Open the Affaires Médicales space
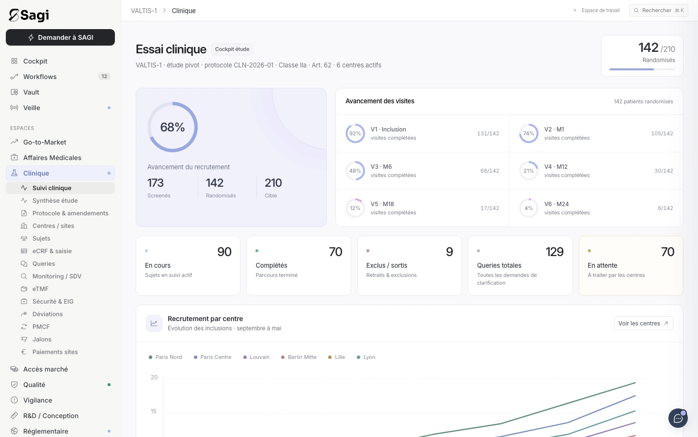698x437 pixels. pyautogui.click(x=60, y=158)
